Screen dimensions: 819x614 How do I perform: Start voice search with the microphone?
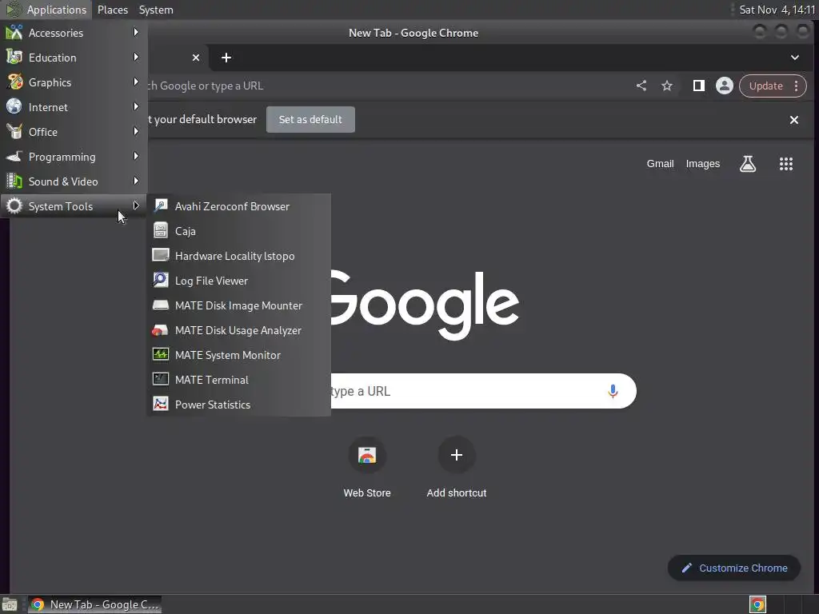coord(613,391)
